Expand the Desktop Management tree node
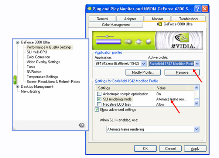The image size is (219, 158). pos(17,87)
